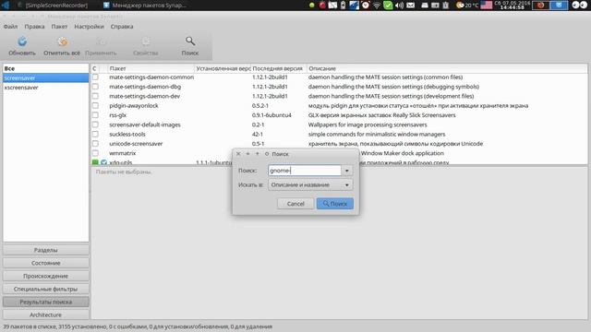
Task: Click version 0.9.1-6ubuntu4 for rss-glx
Action: [x=271, y=115]
